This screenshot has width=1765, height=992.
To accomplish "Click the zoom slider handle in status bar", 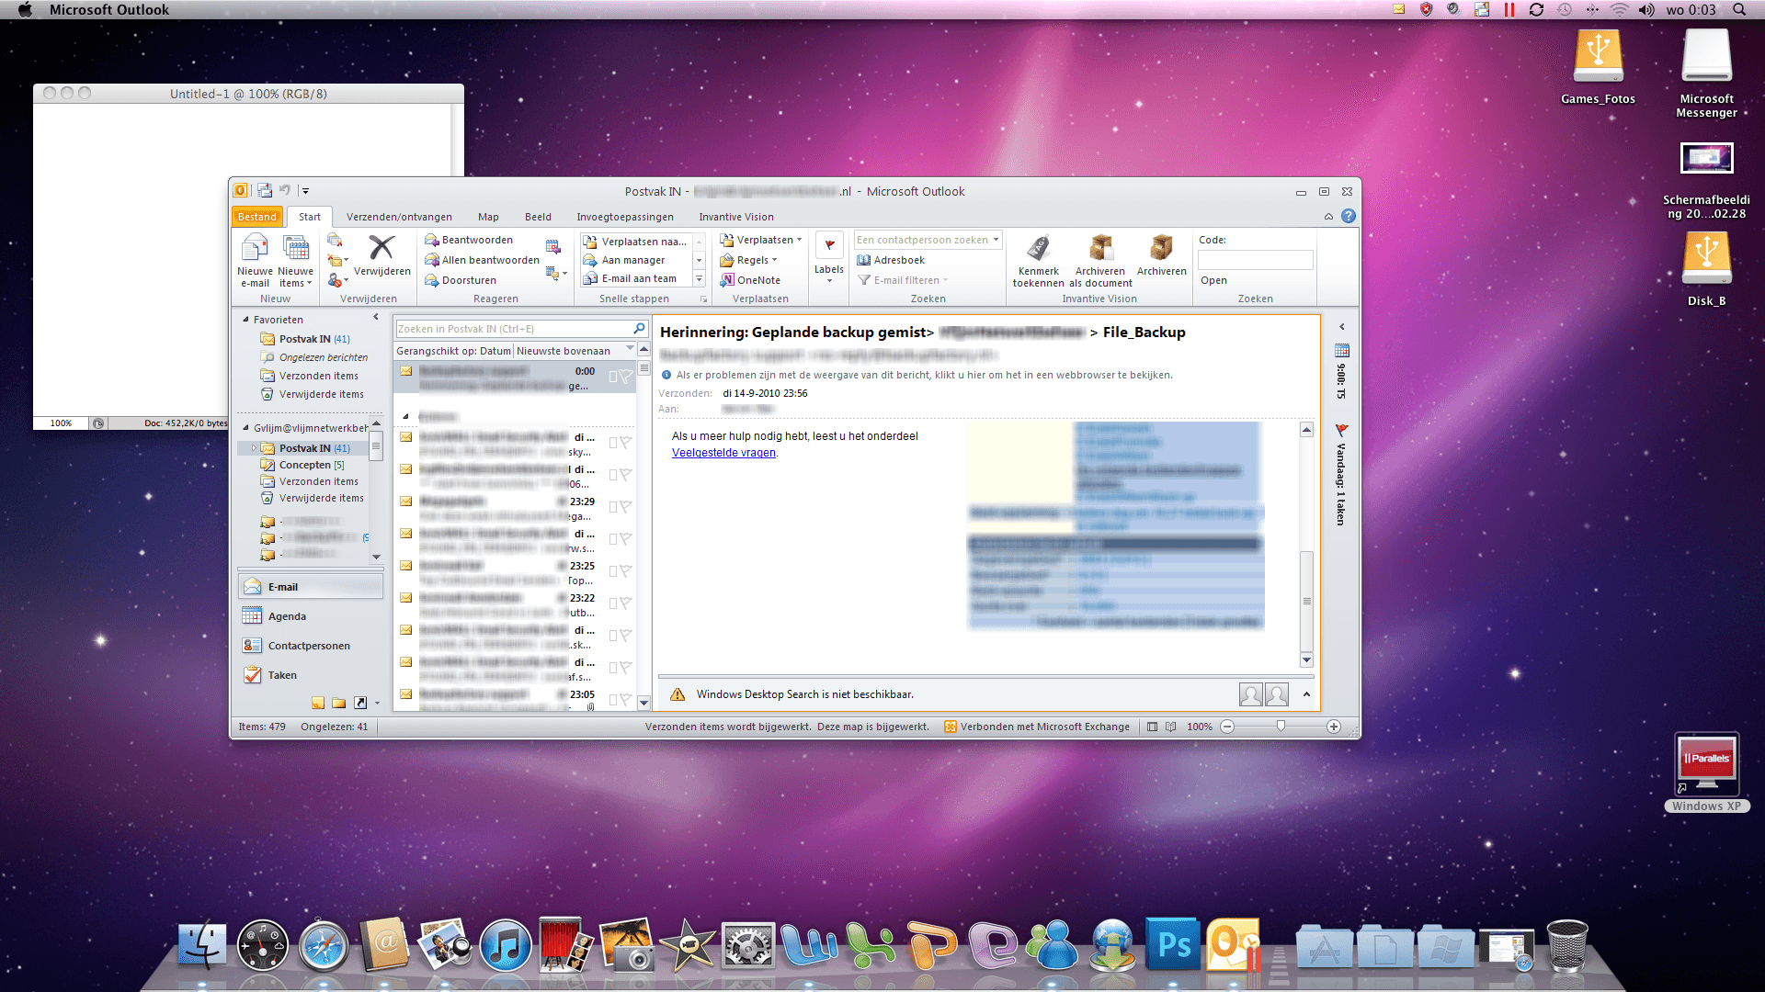I will pos(1281,726).
